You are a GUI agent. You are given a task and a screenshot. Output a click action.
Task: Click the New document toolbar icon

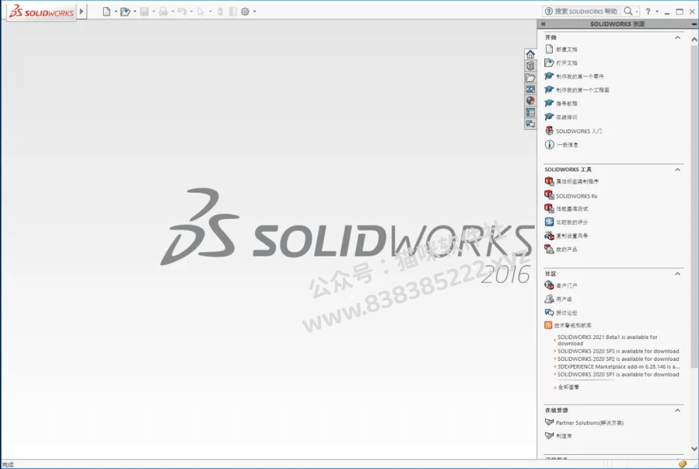click(106, 12)
